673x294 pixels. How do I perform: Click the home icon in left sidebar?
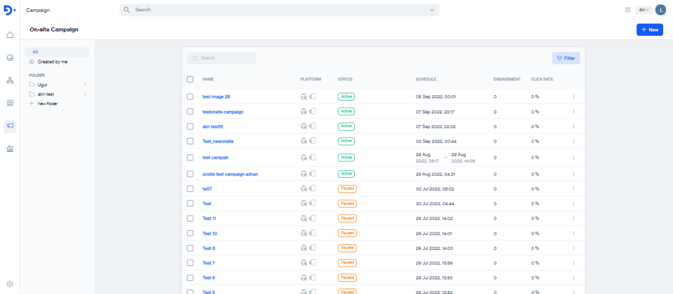point(10,35)
